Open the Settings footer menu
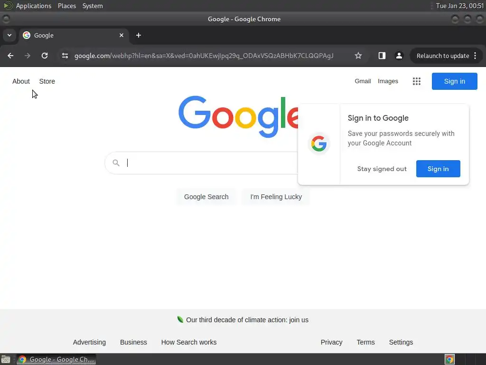 [x=401, y=342]
